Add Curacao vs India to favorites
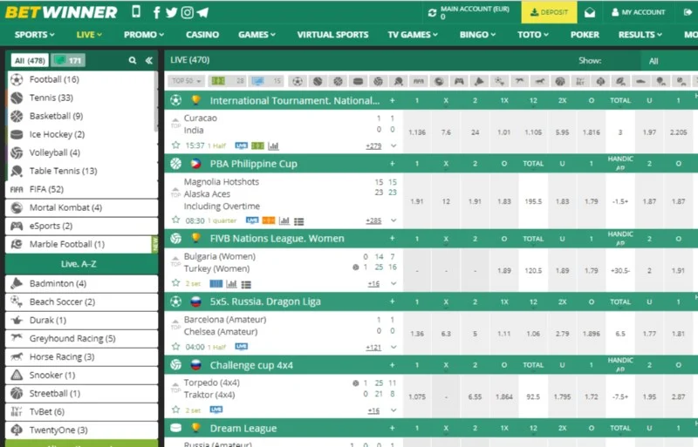The image size is (698, 447). pos(176,145)
